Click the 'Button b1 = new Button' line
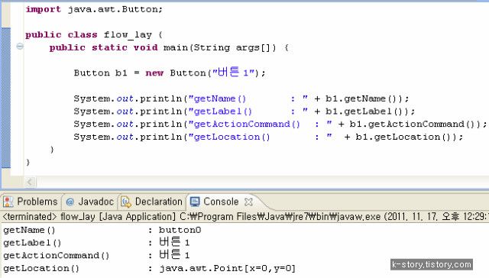Viewport: 489px width, 278px height. click(x=170, y=73)
